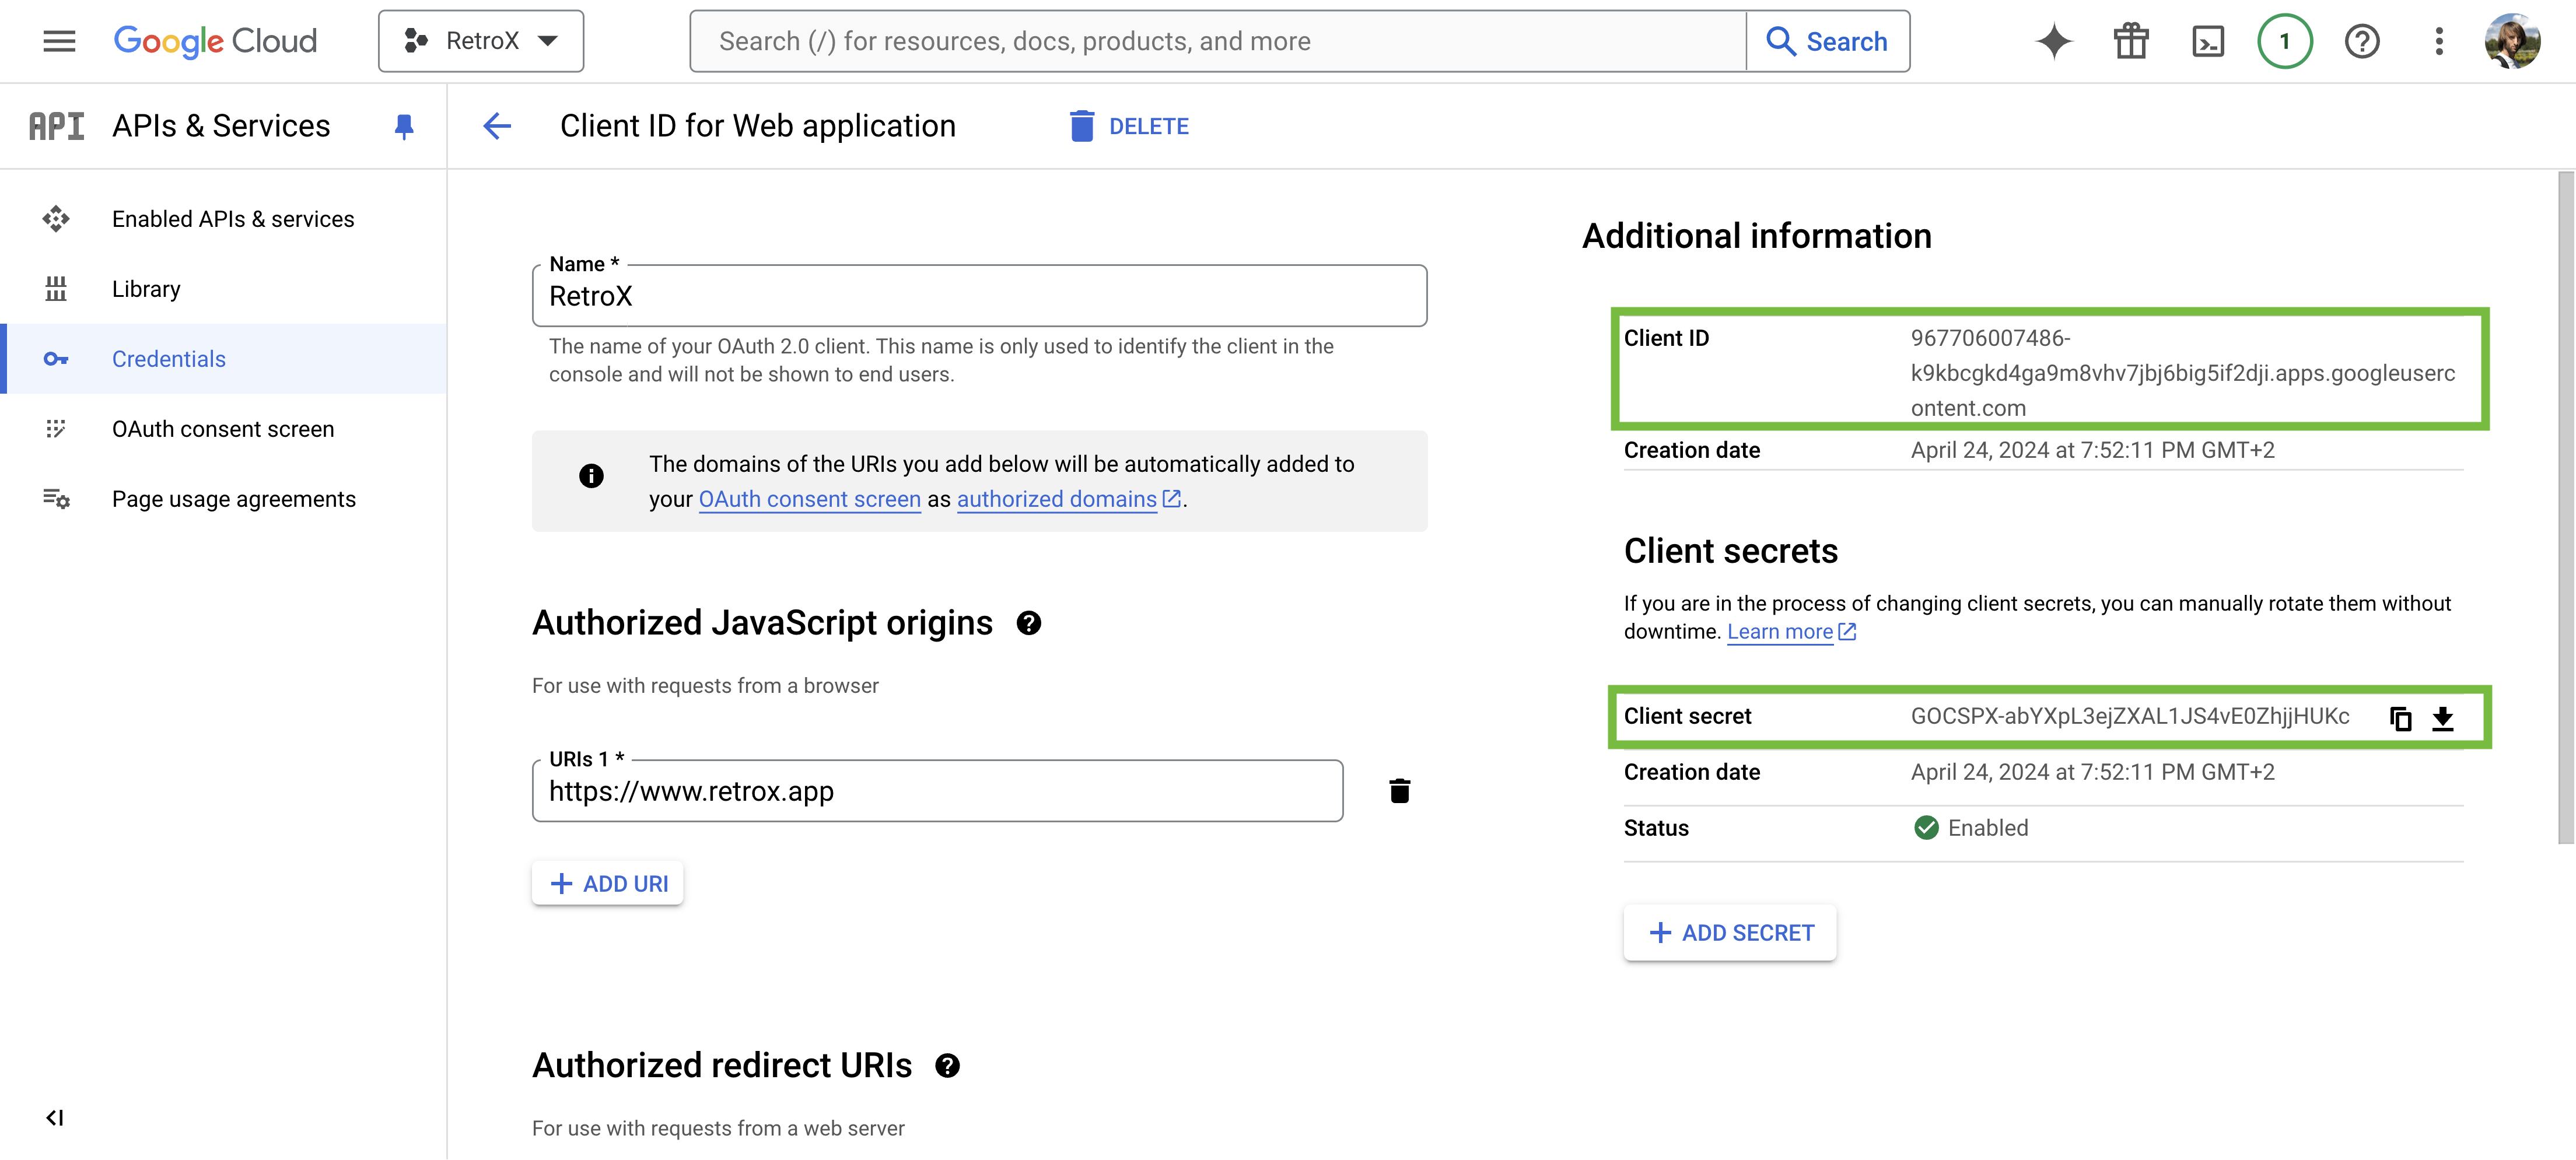2576x1160 pixels.
Task: Open the three-dot settings menu
Action: [x=2439, y=41]
